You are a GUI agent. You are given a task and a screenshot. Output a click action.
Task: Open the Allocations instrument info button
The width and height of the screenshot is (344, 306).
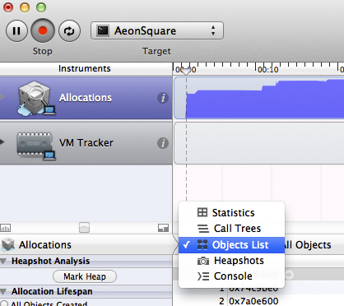[x=163, y=98]
